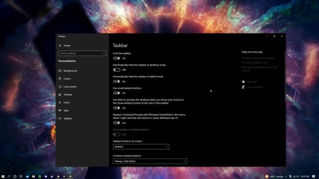Open the Mail app on taskbar
Viewport: 319px width, 179px height.
click(27, 177)
